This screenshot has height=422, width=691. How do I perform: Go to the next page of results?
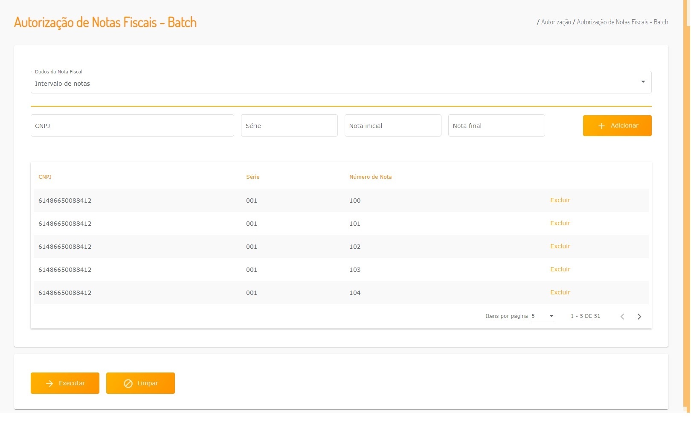(639, 316)
